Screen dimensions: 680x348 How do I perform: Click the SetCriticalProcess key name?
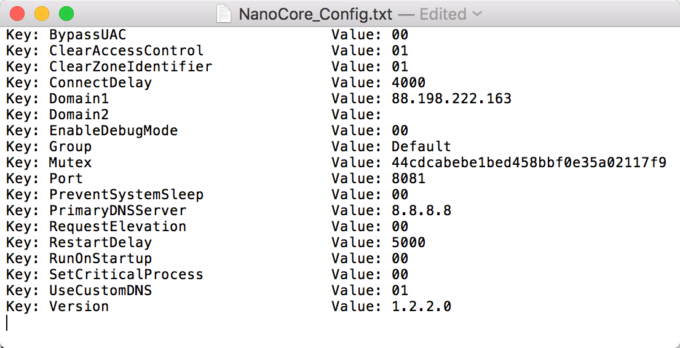point(126,275)
